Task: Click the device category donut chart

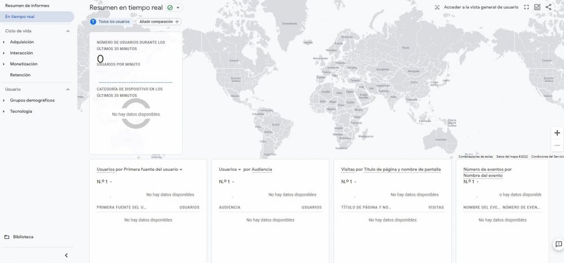Action: [135, 114]
